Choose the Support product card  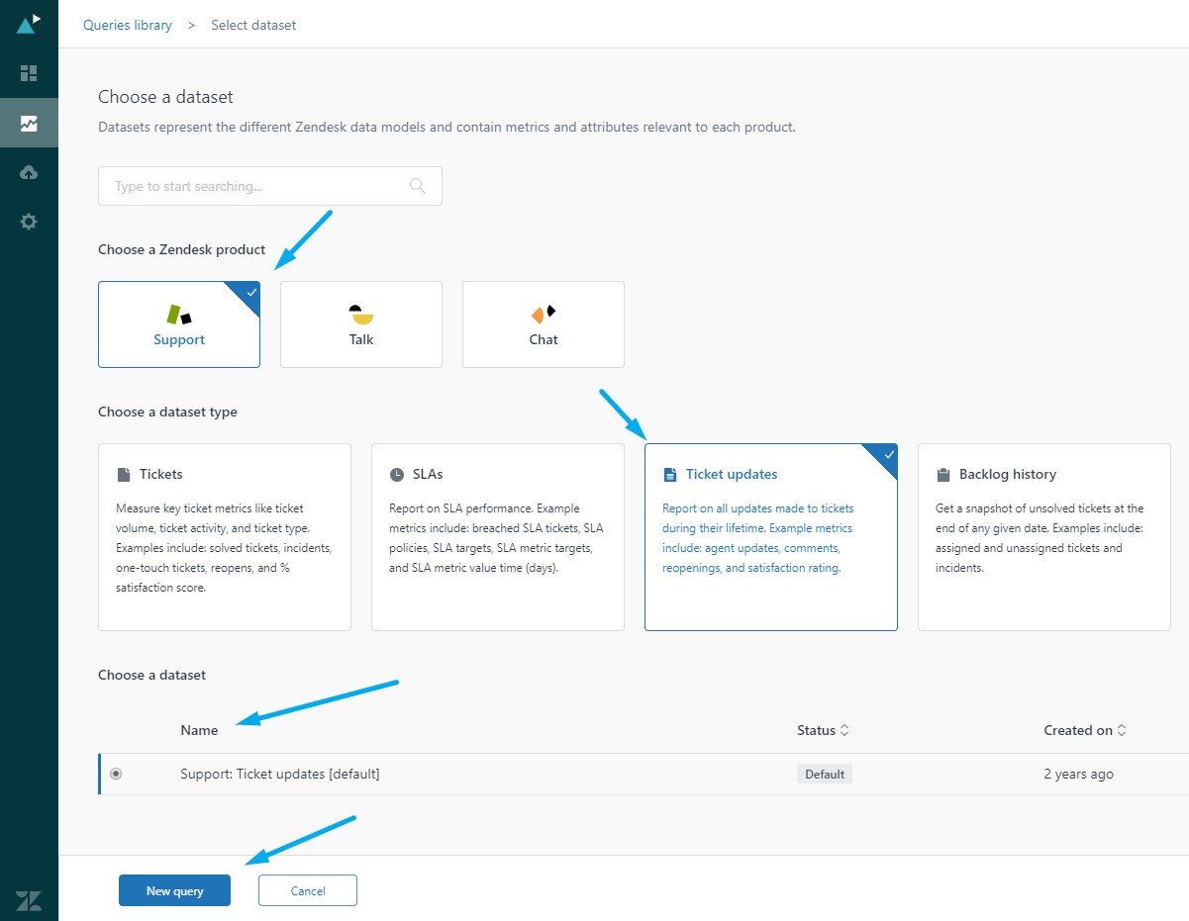(179, 324)
